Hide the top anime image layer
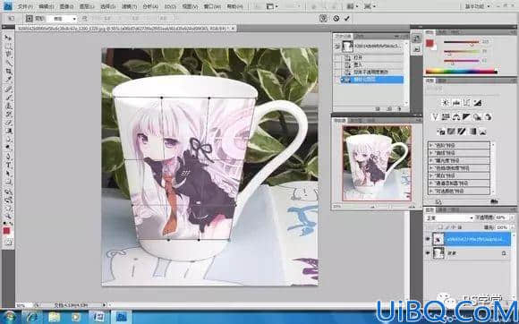519x324 pixels. 428,239
